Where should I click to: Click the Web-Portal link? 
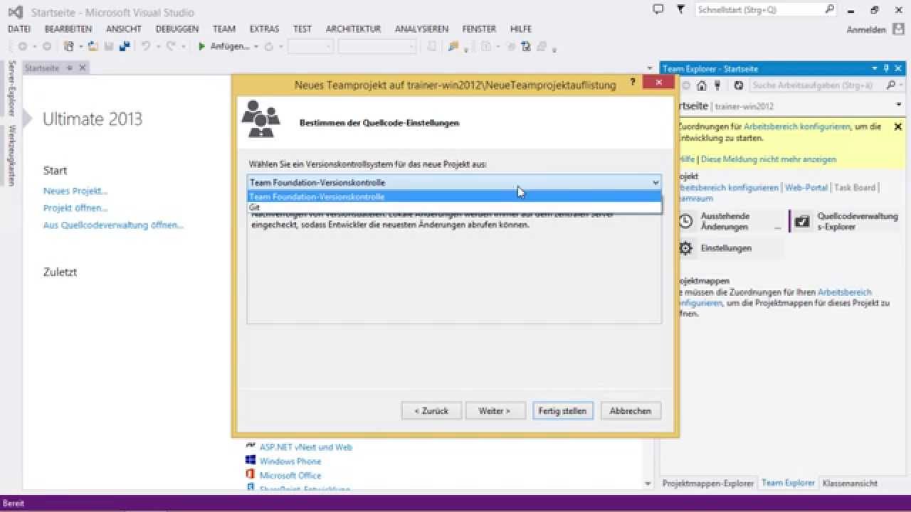[806, 187]
